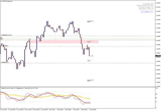The image size is (161, 111).
Task: Click the 1.32775 price axis label
Action: [x=158, y=7]
